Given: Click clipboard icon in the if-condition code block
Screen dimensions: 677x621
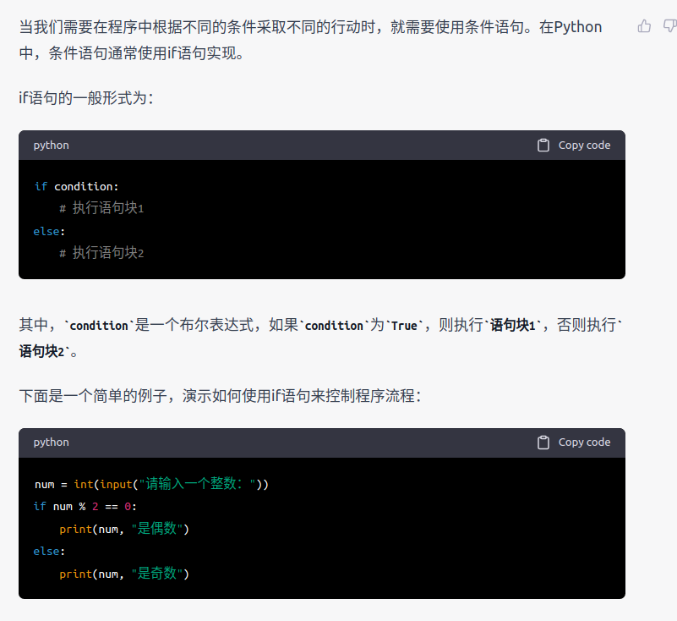Looking at the screenshot, I should click(x=543, y=146).
